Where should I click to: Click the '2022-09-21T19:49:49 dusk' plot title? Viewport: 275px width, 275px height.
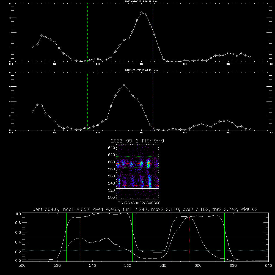coord(141,70)
